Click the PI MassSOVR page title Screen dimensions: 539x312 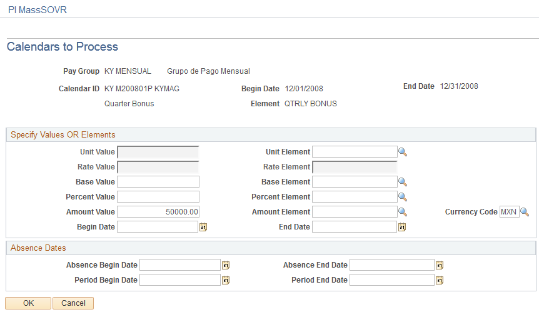point(38,10)
